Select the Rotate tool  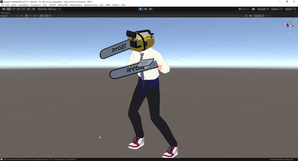click(x=13, y=9)
